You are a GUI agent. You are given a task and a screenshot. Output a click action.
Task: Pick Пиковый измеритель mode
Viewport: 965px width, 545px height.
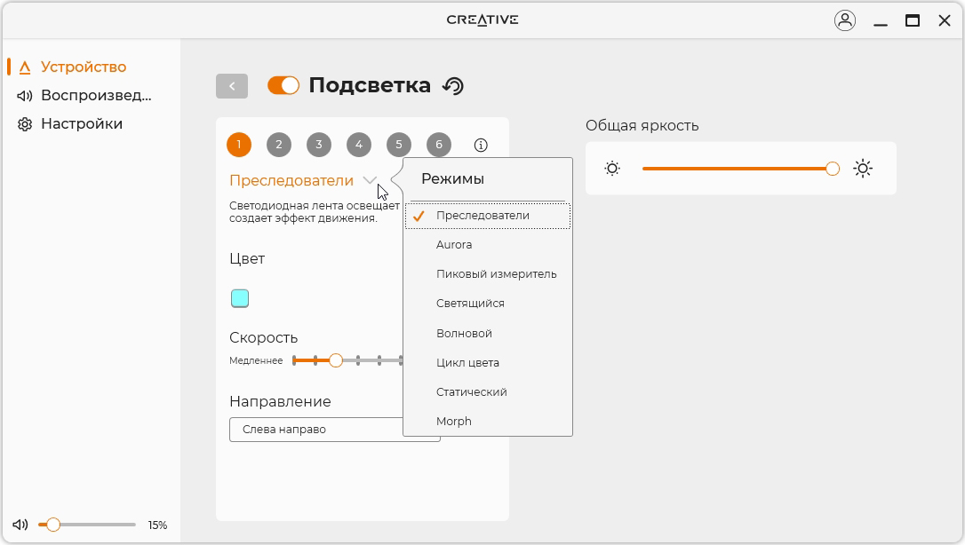click(496, 274)
